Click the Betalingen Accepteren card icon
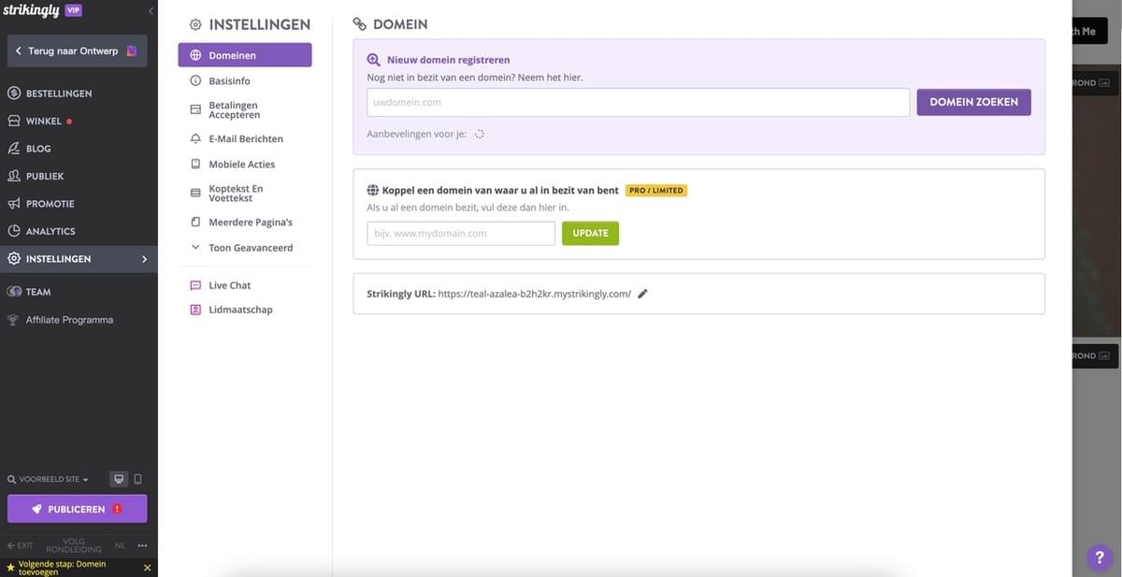The height and width of the screenshot is (577, 1122). 194,108
